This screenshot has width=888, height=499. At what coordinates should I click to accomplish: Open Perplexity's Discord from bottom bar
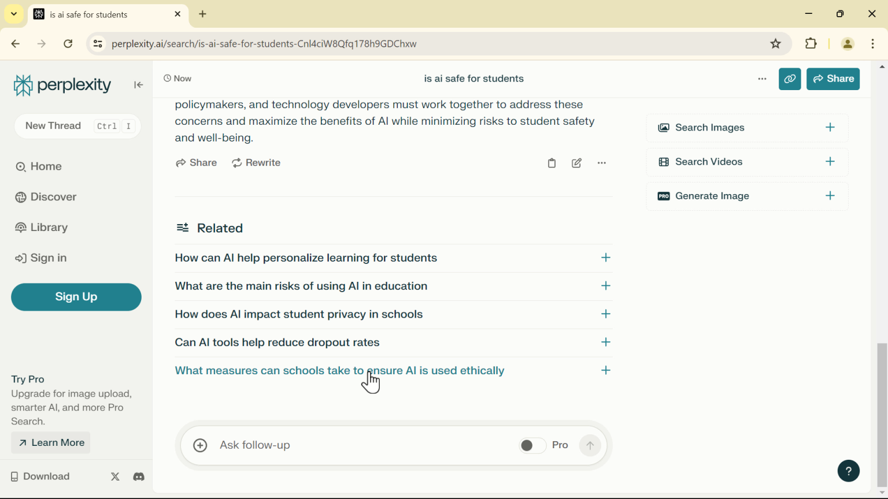click(x=139, y=476)
